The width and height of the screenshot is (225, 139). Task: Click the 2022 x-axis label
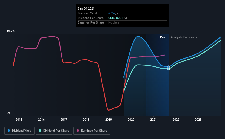click(176, 120)
